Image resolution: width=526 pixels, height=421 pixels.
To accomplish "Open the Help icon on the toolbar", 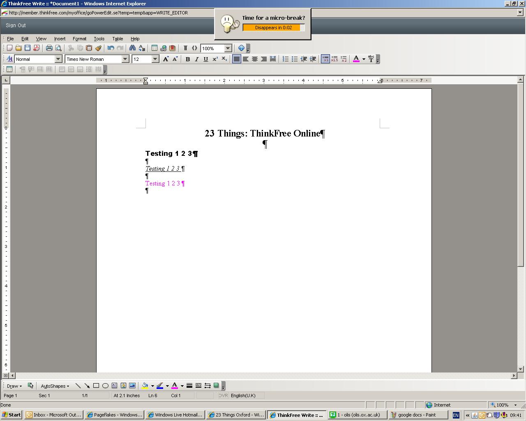I will click(x=241, y=48).
